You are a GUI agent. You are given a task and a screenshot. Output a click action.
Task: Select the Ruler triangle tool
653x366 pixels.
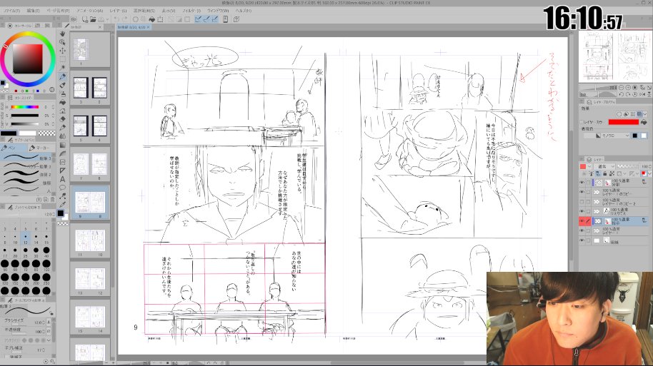62,171
